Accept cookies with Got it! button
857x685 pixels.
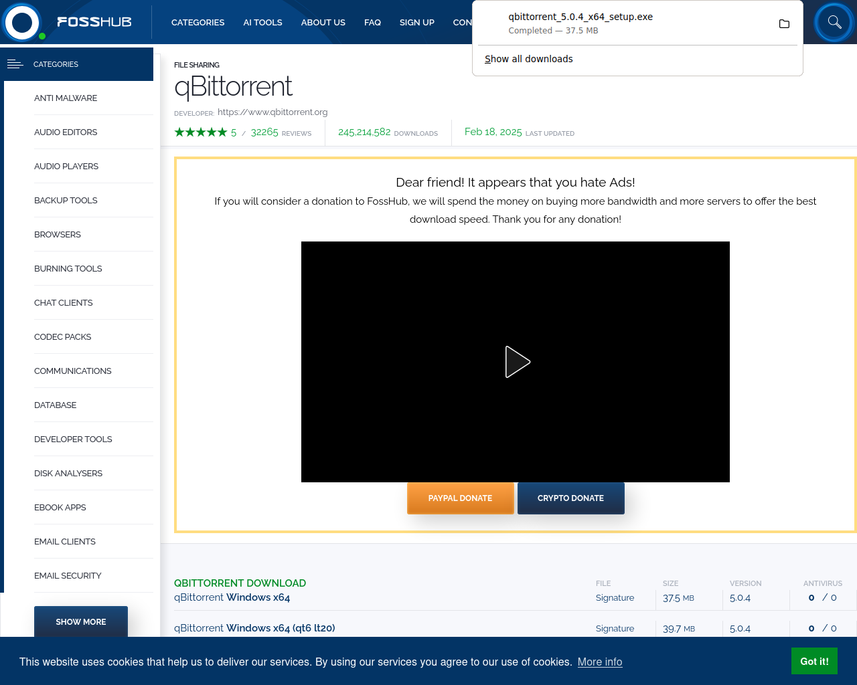[x=814, y=661]
